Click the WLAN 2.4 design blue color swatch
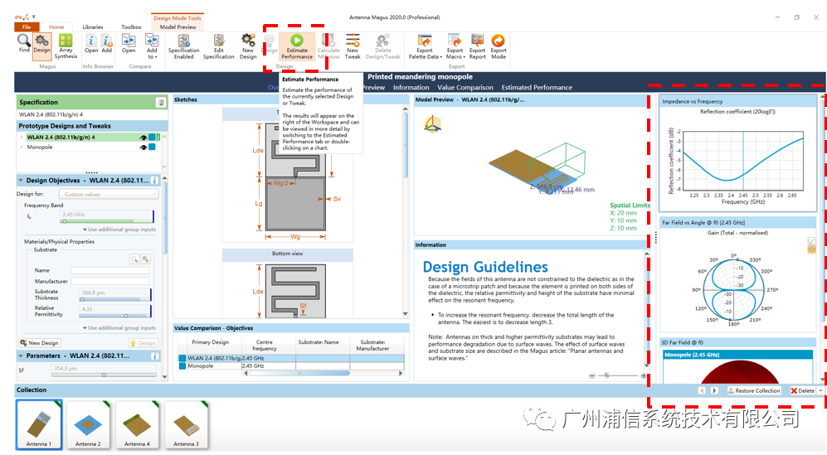This screenshot has height=455, width=827. [152, 138]
